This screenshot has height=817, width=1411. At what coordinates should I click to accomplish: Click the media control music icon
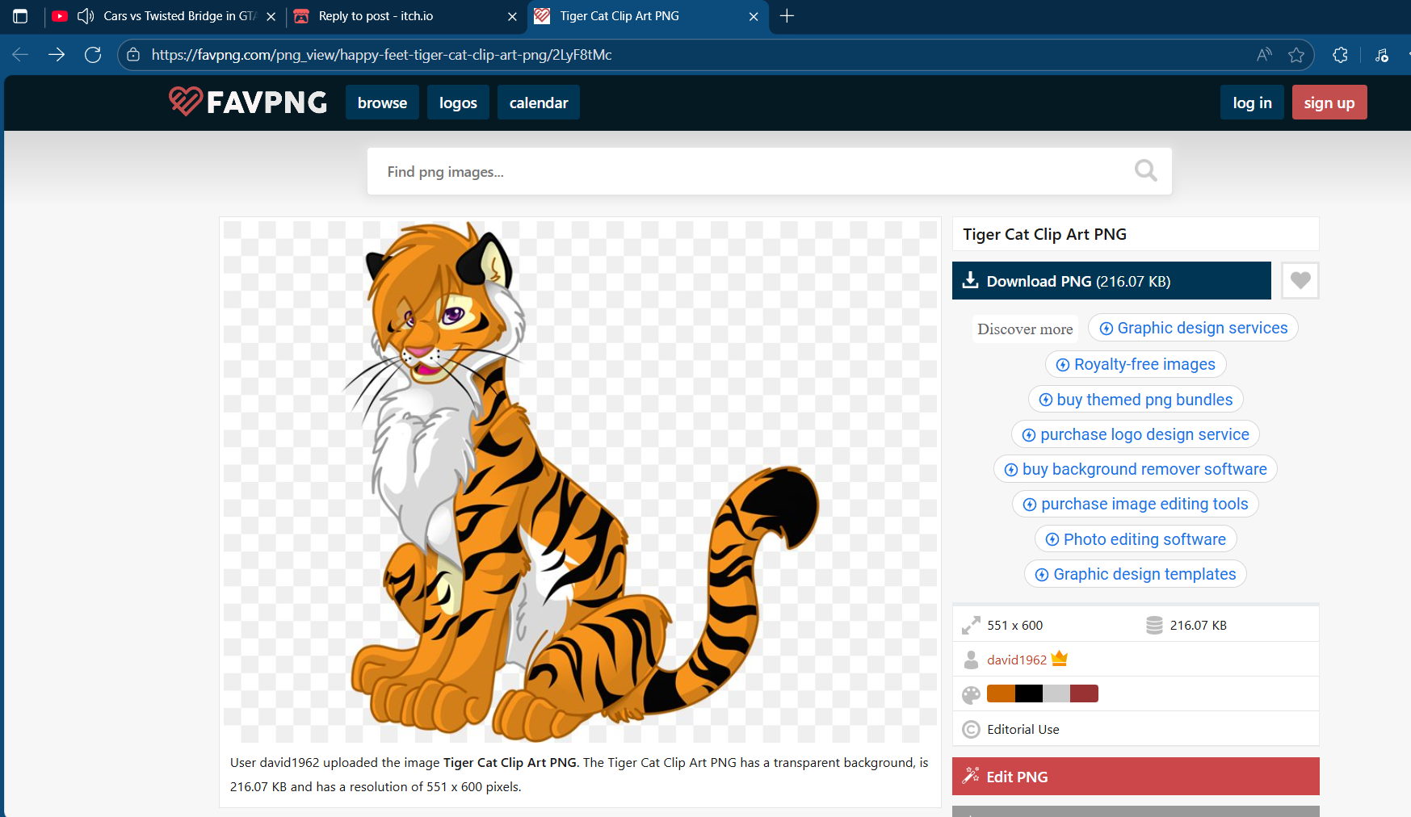tap(1382, 55)
